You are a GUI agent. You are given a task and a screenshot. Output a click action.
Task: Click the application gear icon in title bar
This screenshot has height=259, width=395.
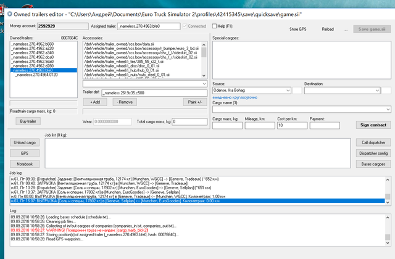point(10,14)
